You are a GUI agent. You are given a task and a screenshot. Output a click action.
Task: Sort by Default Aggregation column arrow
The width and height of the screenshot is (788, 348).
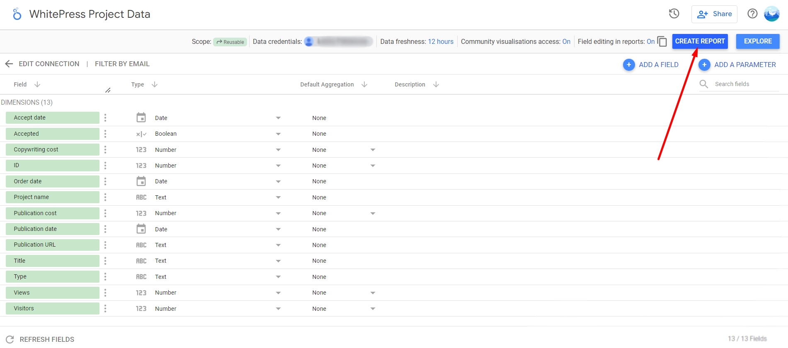point(364,84)
